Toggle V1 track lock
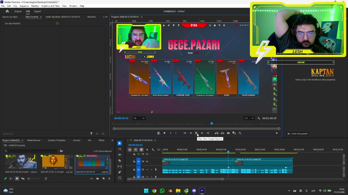Screen dimensions: 348x195 (x=134, y=161)
